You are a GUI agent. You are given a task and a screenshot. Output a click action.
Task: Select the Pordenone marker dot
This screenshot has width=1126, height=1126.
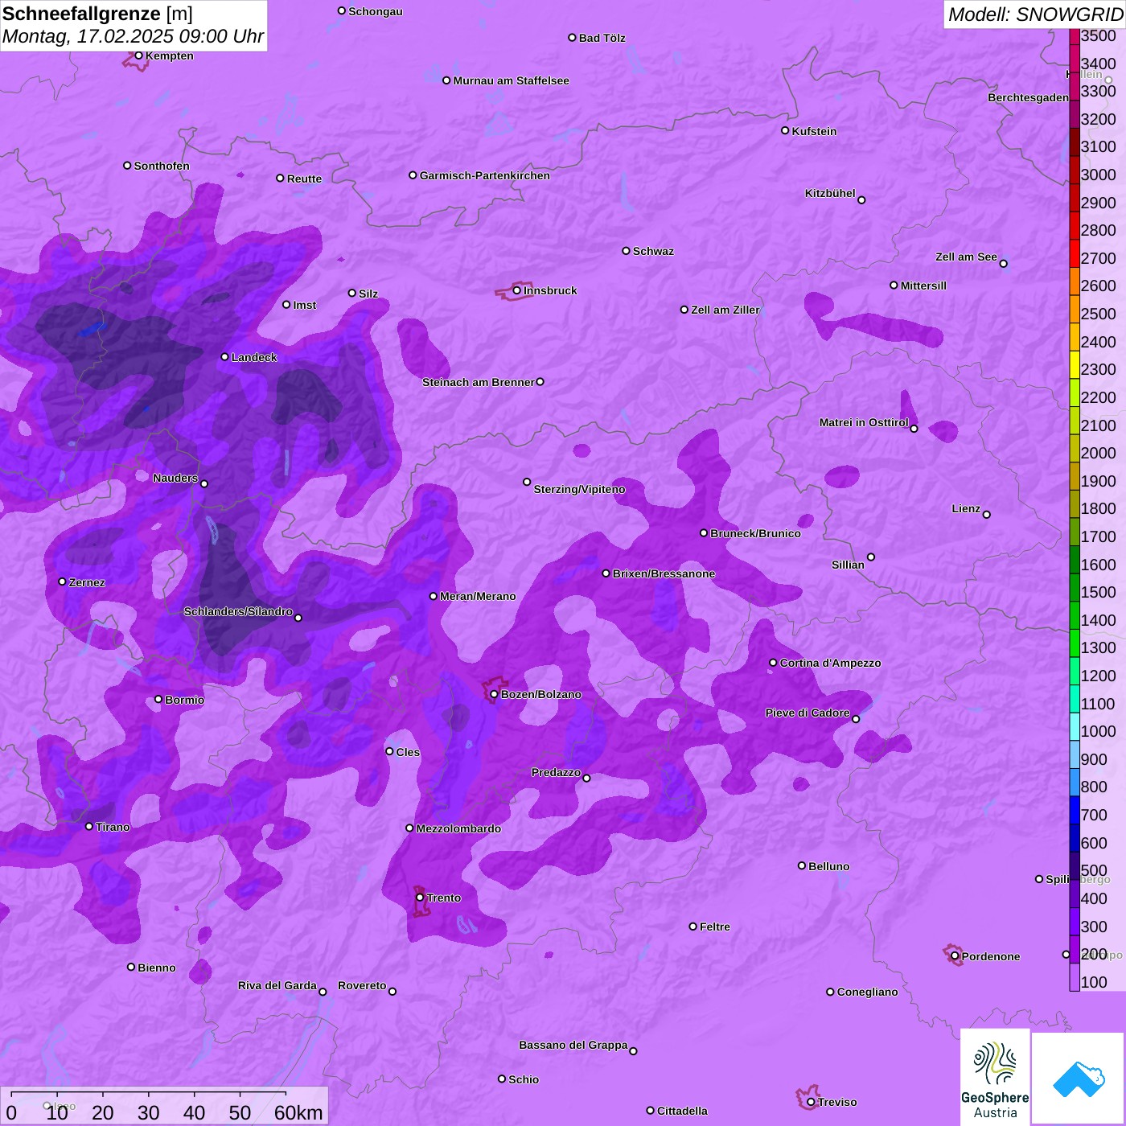(x=955, y=956)
